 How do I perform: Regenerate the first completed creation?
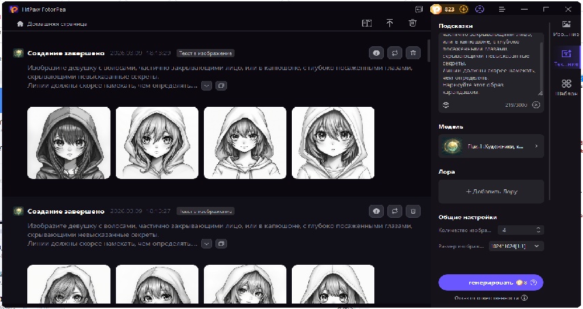394,52
